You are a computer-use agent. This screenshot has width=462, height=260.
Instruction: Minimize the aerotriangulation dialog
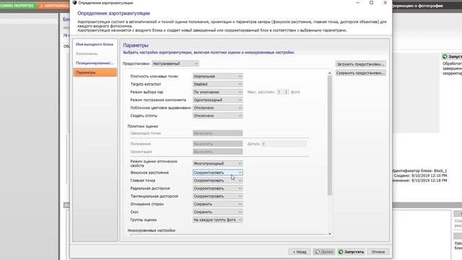[x=358, y=3]
